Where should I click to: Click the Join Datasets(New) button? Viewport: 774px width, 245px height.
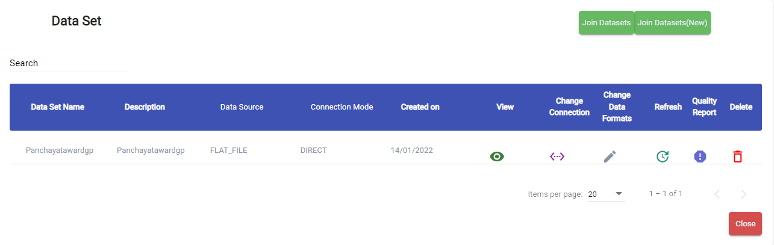672,23
